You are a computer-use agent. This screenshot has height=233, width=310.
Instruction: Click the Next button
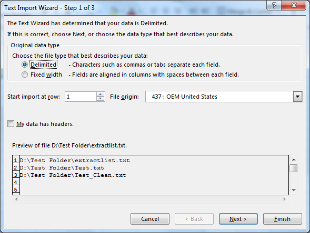coord(238,219)
